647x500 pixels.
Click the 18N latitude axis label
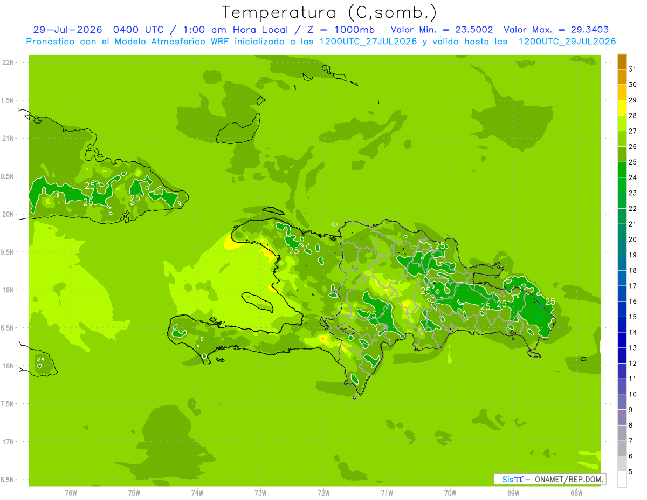9,366
